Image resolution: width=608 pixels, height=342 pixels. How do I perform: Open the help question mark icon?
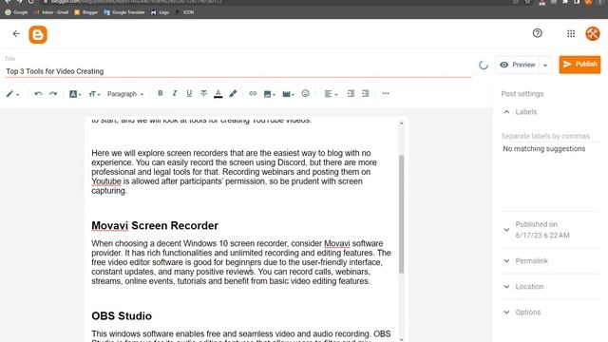(x=537, y=33)
